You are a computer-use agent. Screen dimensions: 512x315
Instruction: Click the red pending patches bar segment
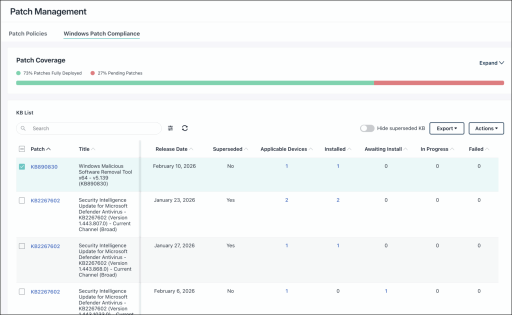pyautogui.click(x=438, y=83)
